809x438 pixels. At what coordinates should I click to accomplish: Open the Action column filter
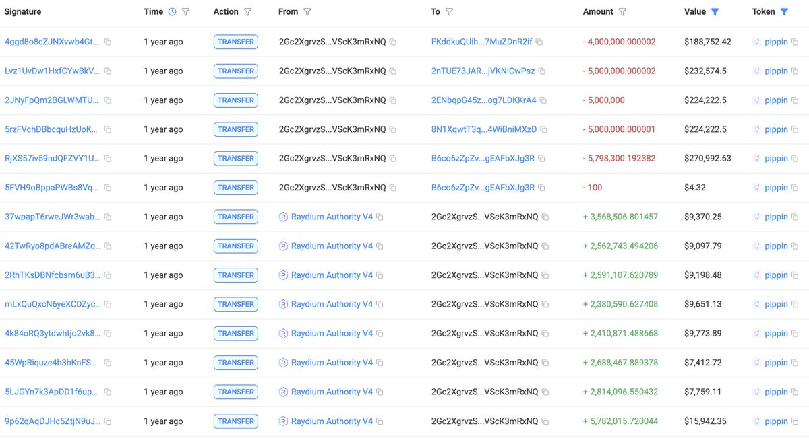[247, 12]
